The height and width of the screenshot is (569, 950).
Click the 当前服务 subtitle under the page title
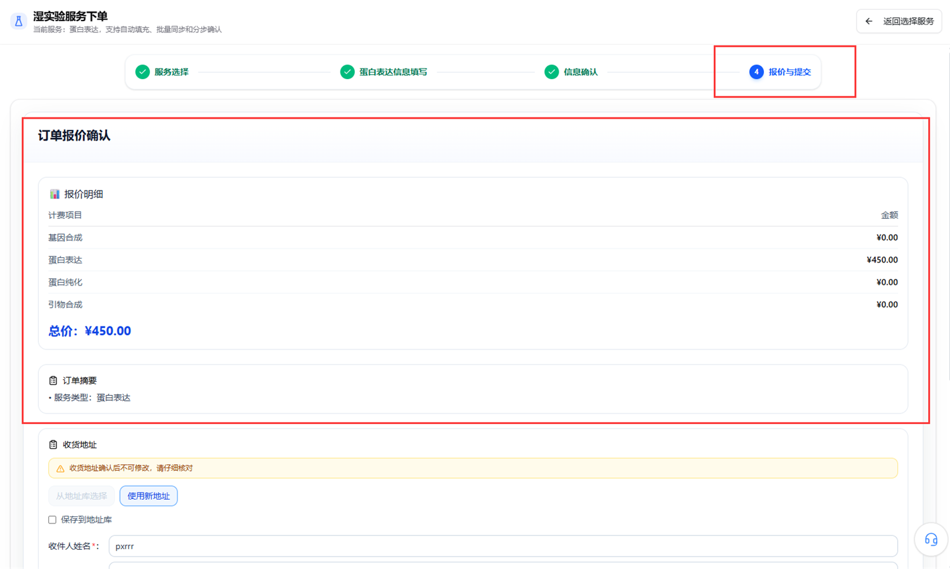[x=127, y=30]
